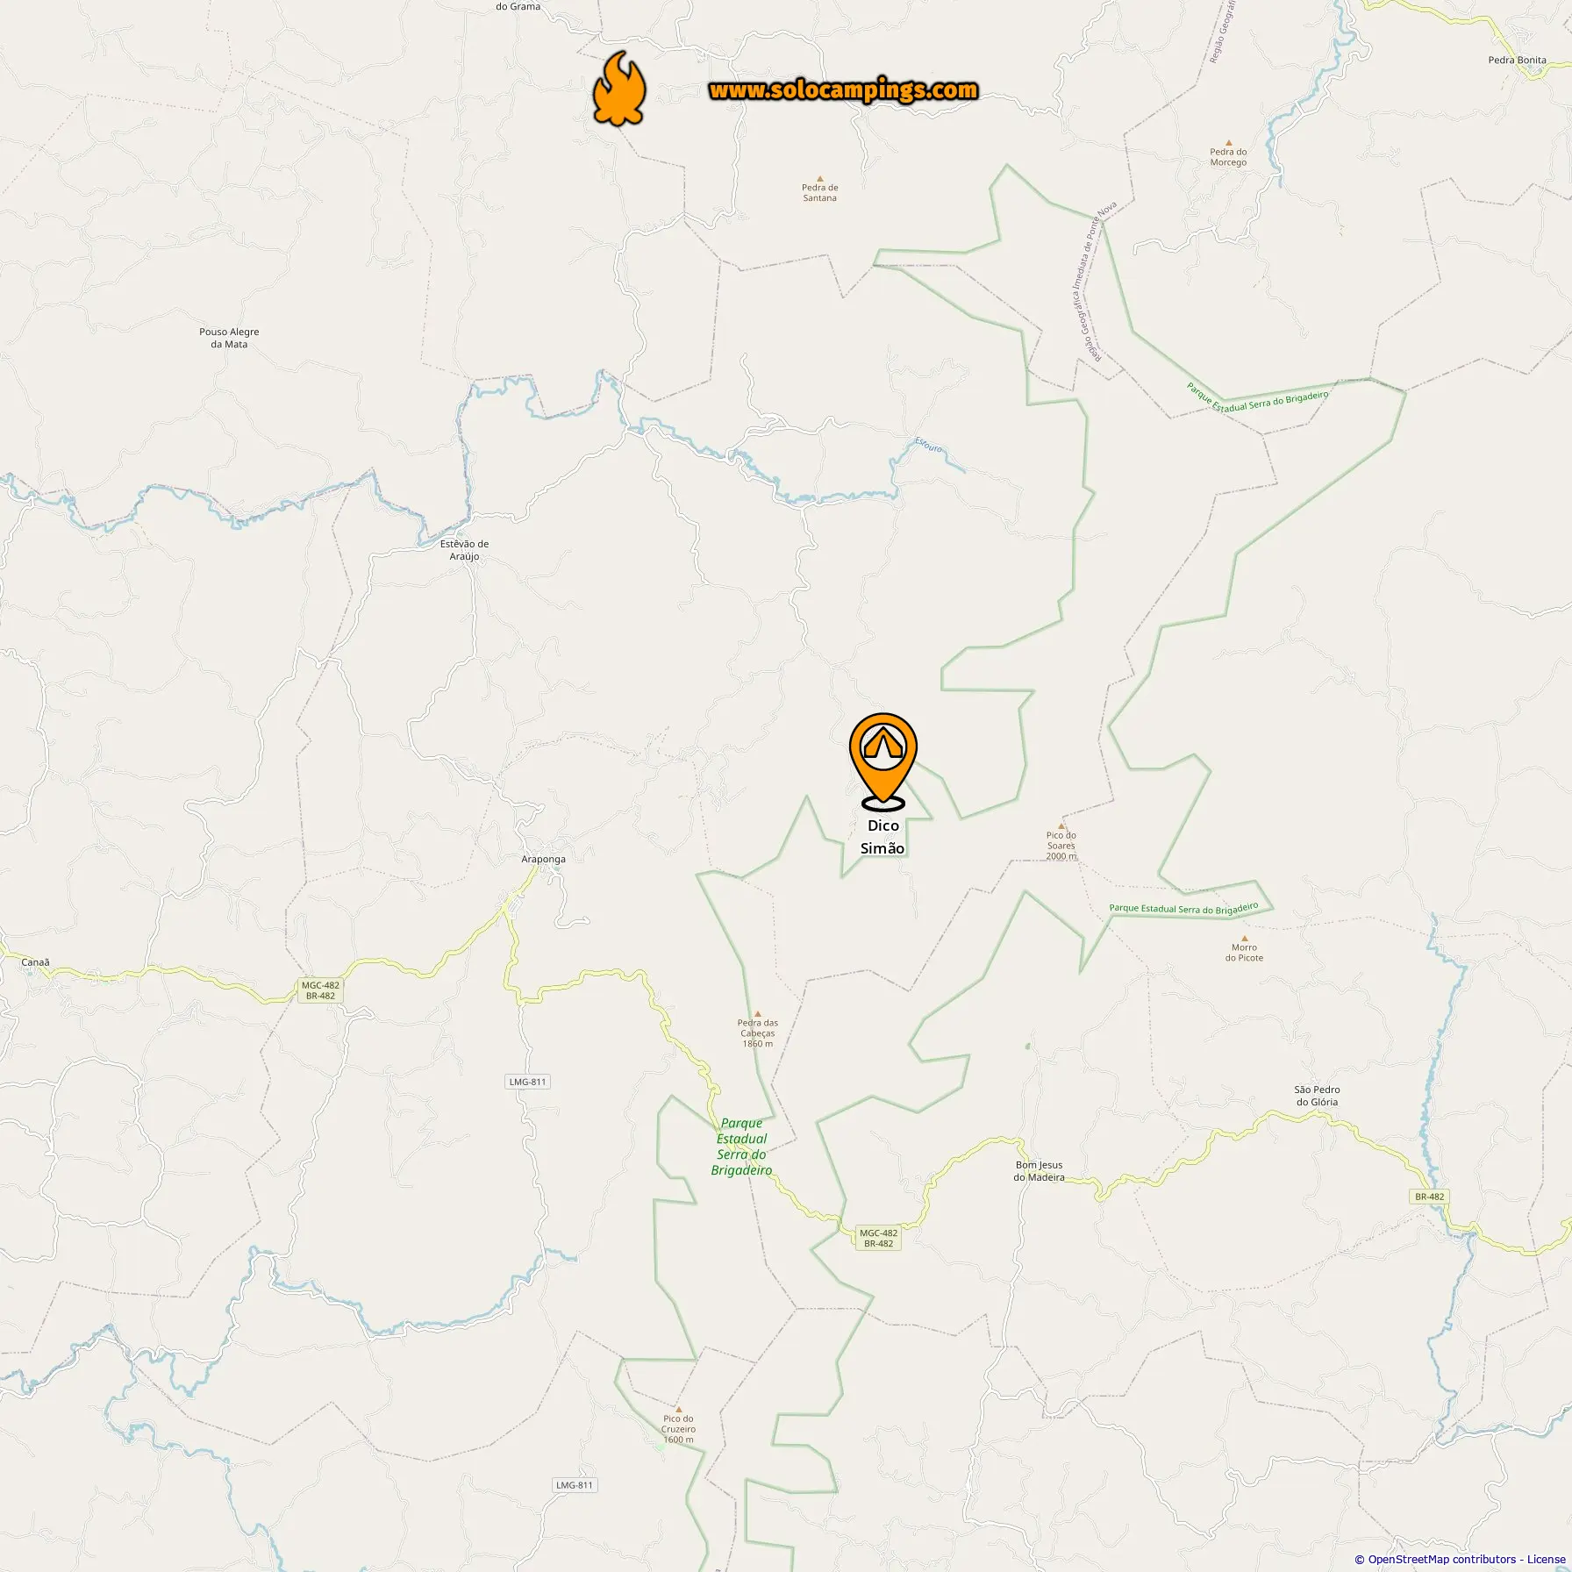Image resolution: width=1572 pixels, height=1572 pixels.
Task: Select the Araponga town label
Action: [x=543, y=859]
